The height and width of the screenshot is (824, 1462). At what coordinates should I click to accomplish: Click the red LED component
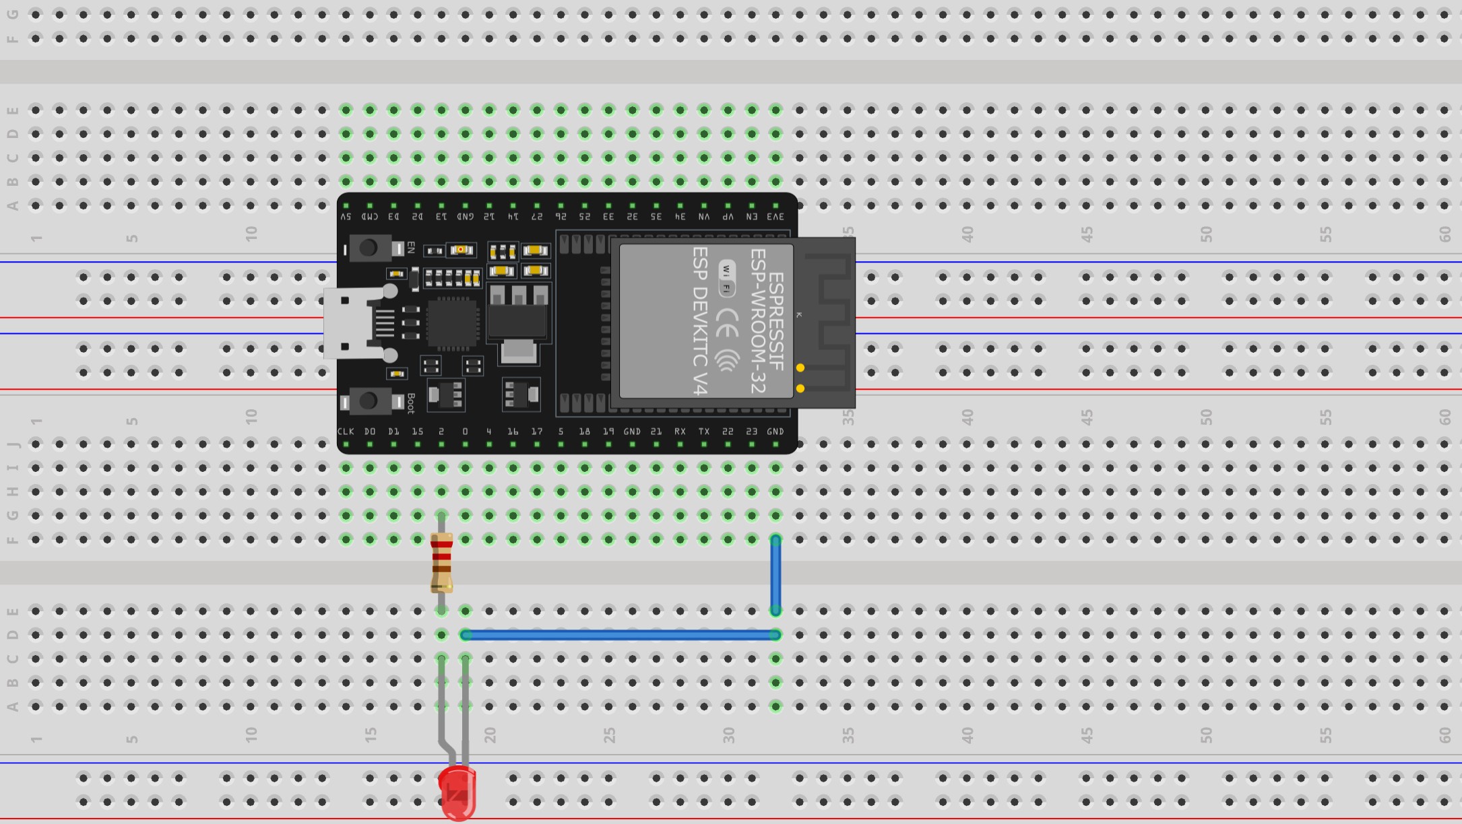[457, 792]
